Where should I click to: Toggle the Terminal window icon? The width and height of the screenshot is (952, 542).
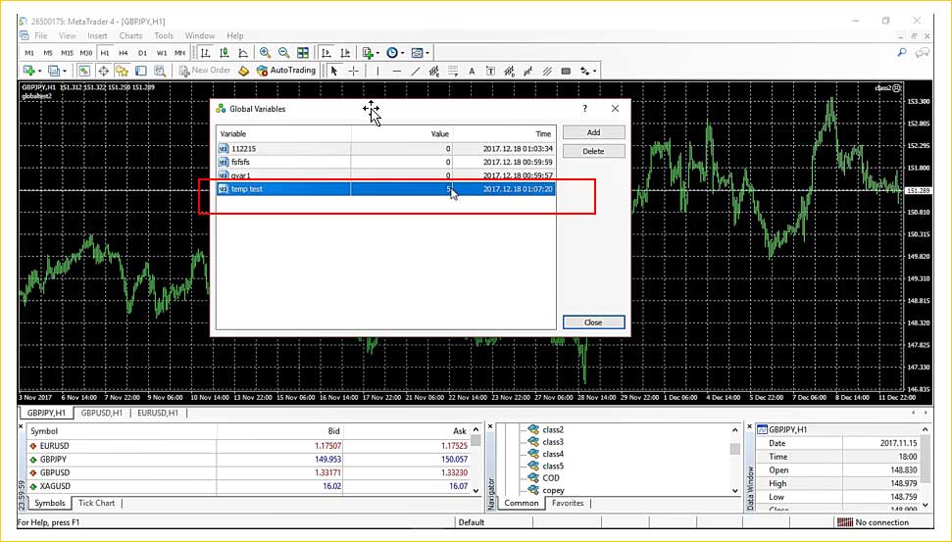click(x=141, y=71)
